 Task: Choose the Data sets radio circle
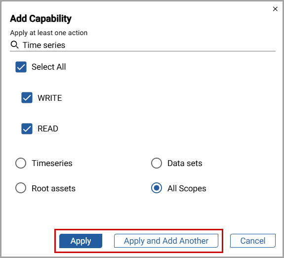[x=157, y=163]
